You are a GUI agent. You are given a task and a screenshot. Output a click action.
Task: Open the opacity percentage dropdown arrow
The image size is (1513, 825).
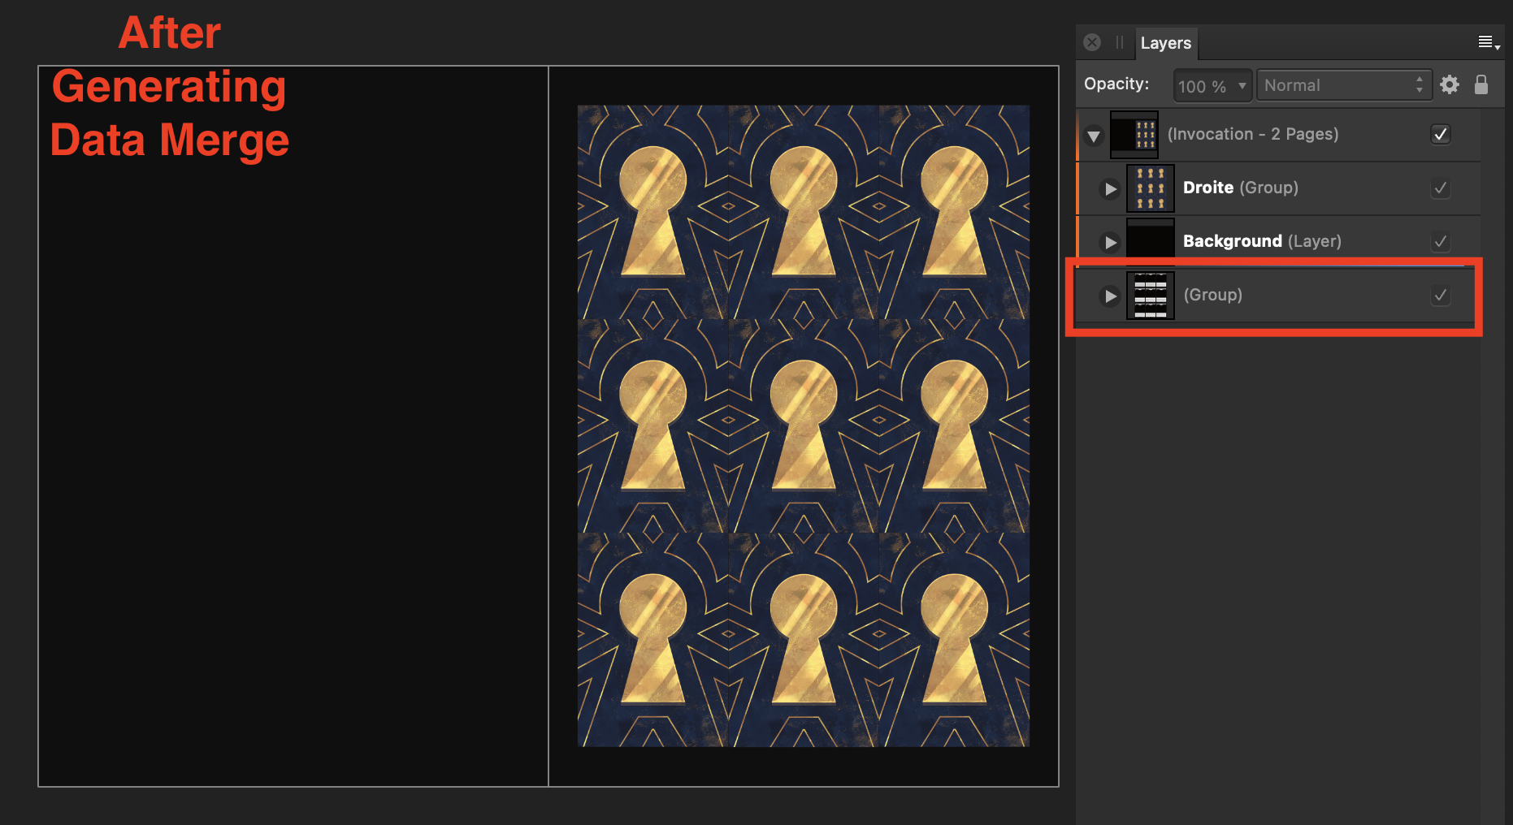tap(1242, 85)
